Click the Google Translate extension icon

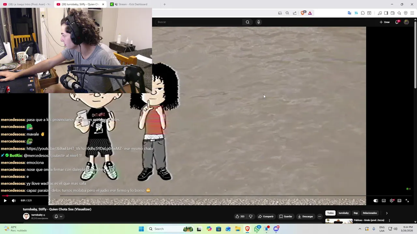350,13
